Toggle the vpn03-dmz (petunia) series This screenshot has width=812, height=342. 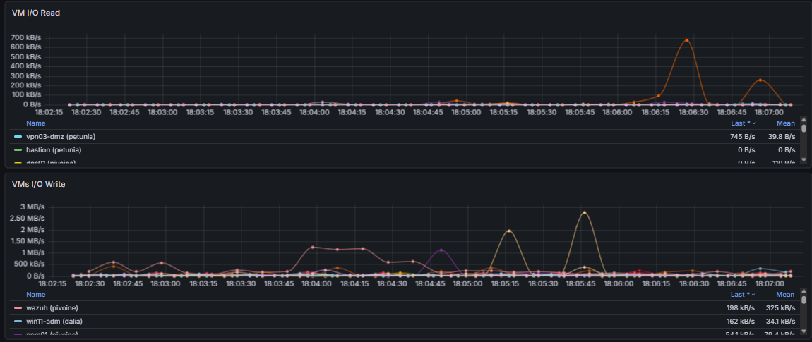coord(61,137)
